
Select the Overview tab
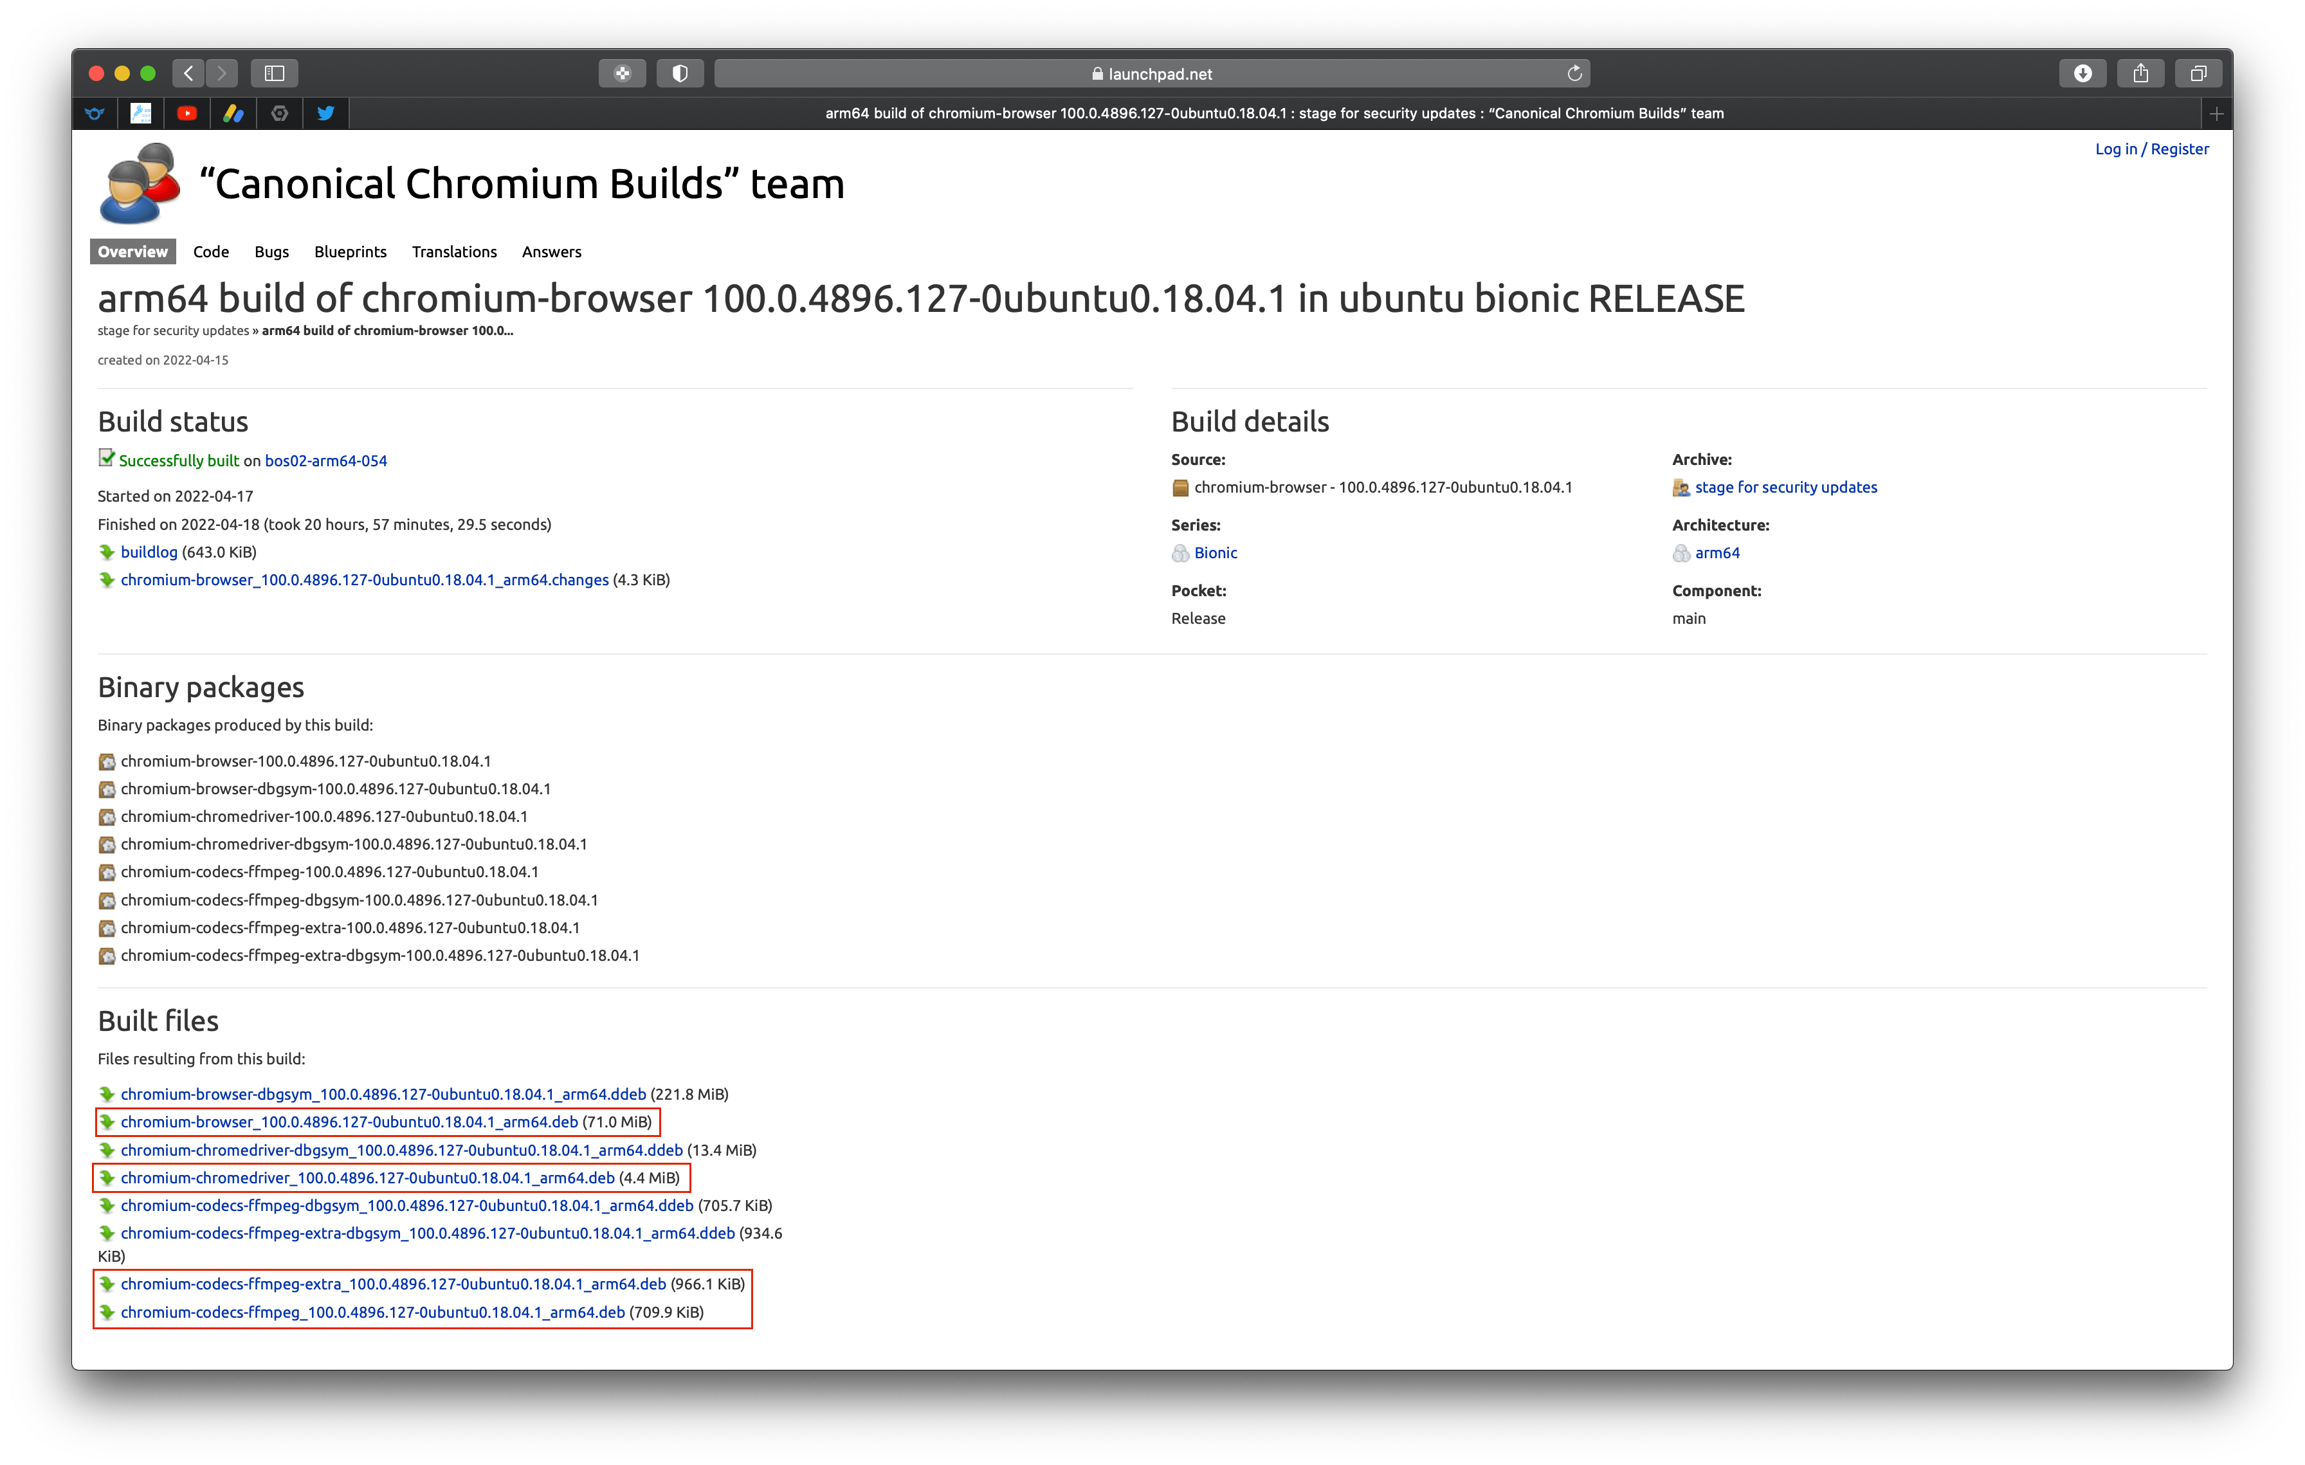pos(132,251)
